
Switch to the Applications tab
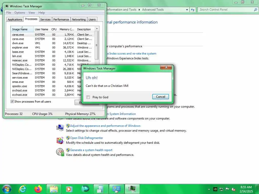click(15, 19)
